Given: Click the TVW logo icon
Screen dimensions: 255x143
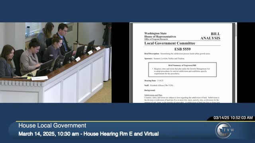Looking at the screenshot, I should tap(225, 130).
